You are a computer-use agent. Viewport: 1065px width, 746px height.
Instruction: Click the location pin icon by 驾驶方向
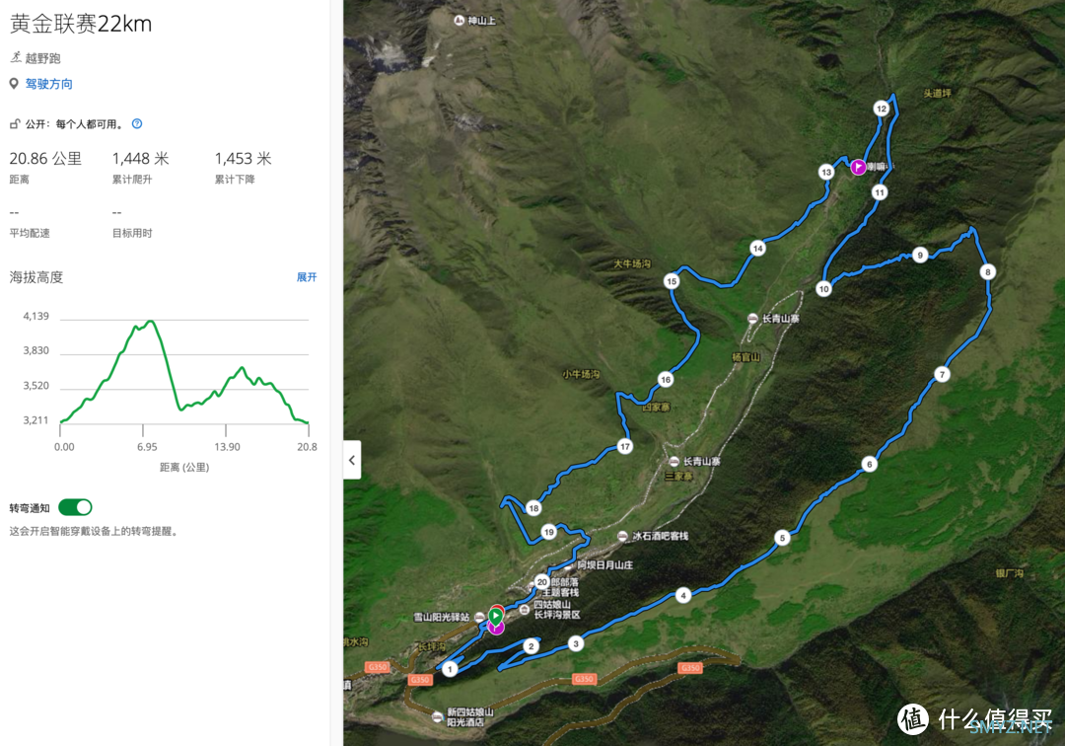tap(14, 84)
